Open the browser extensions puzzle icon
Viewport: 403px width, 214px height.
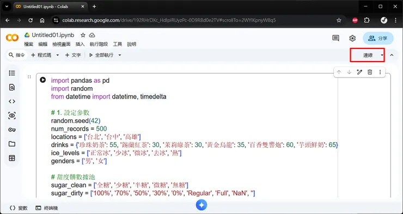coord(367,20)
